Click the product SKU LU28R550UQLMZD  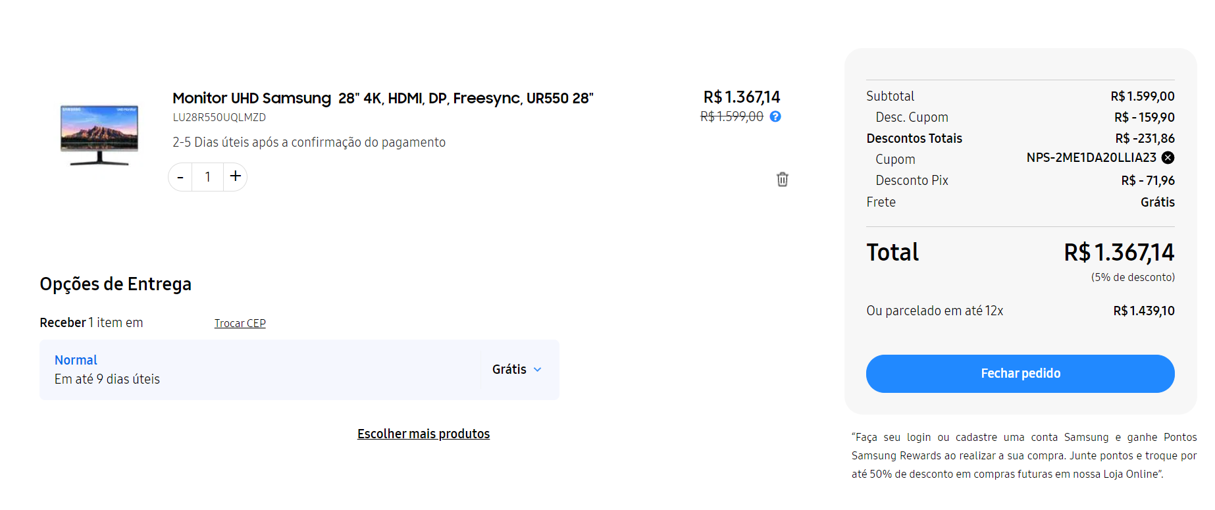219,118
